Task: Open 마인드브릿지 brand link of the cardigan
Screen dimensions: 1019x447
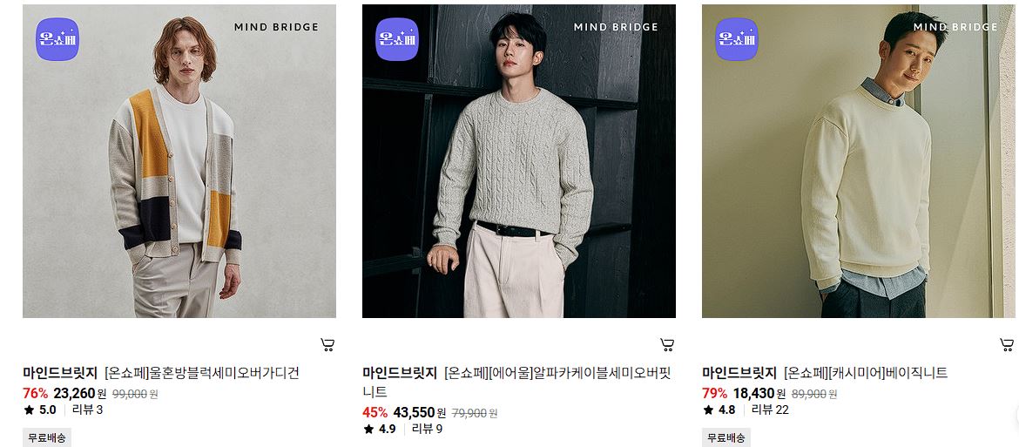Action: 60,373
